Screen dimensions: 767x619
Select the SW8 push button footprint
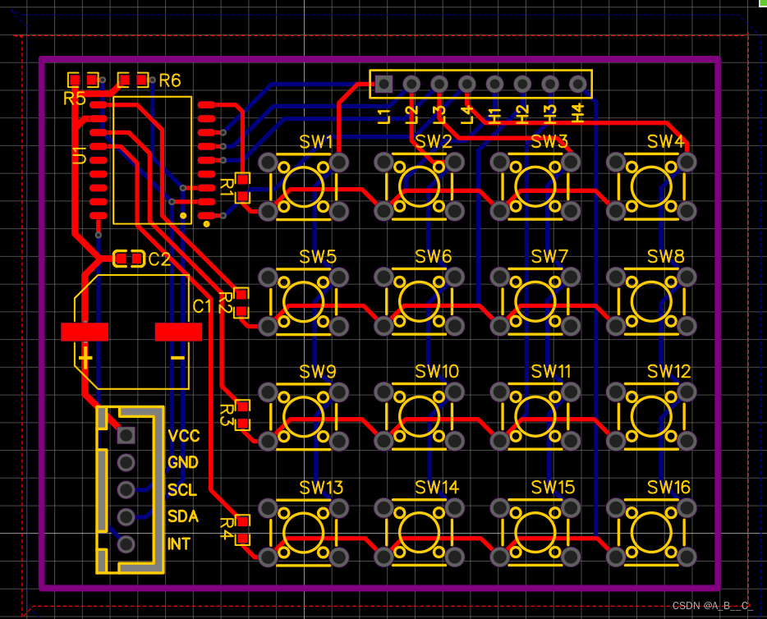pyautogui.click(x=651, y=301)
